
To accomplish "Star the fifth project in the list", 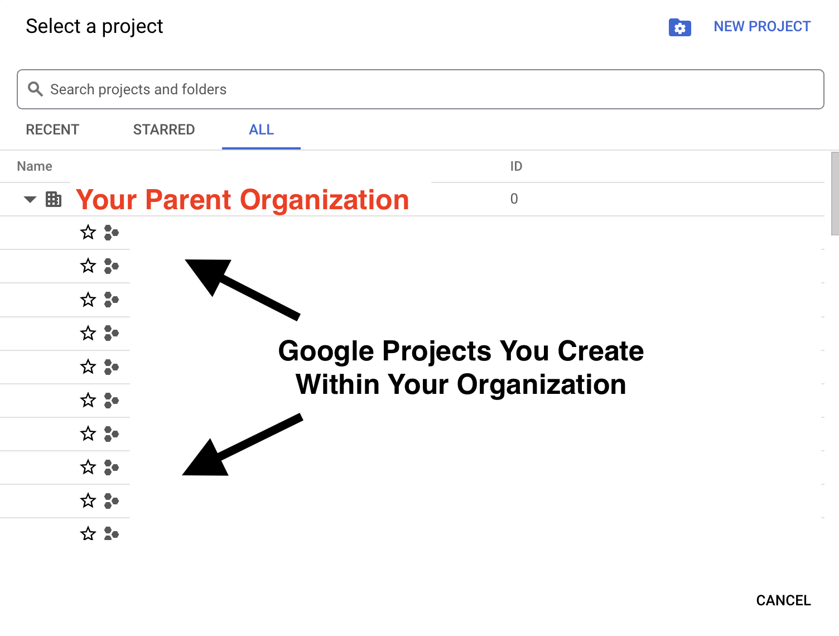I will point(88,366).
